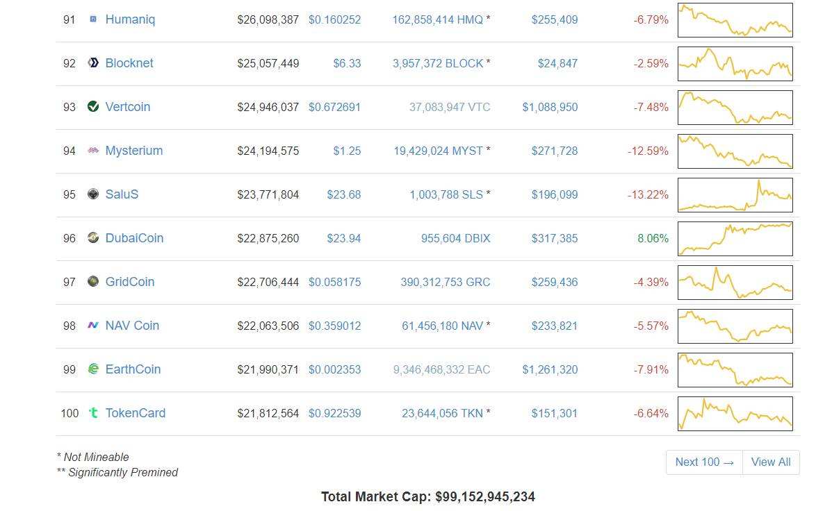This screenshot has width=816, height=511.
Task: Click the Humaniq coin logo icon
Action: click(93, 19)
